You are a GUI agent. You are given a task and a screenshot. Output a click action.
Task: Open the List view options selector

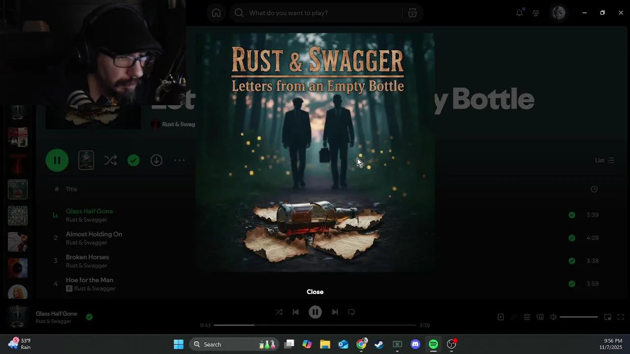point(604,160)
